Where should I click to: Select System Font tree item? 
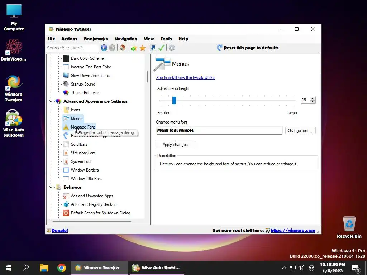pos(81,161)
